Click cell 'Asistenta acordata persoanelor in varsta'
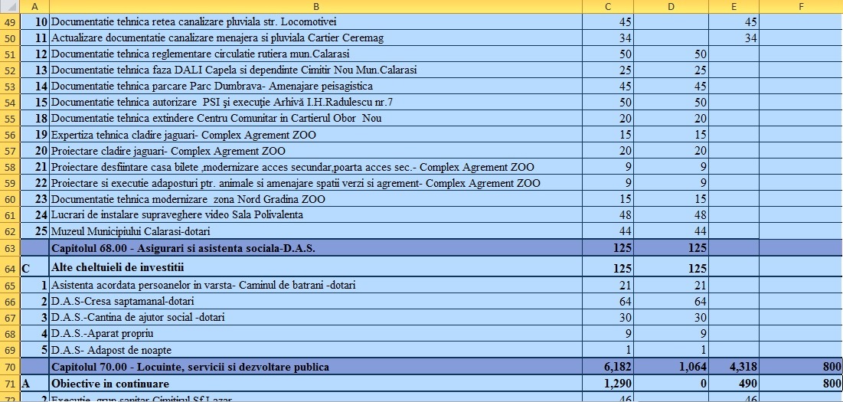 pyautogui.click(x=315, y=286)
